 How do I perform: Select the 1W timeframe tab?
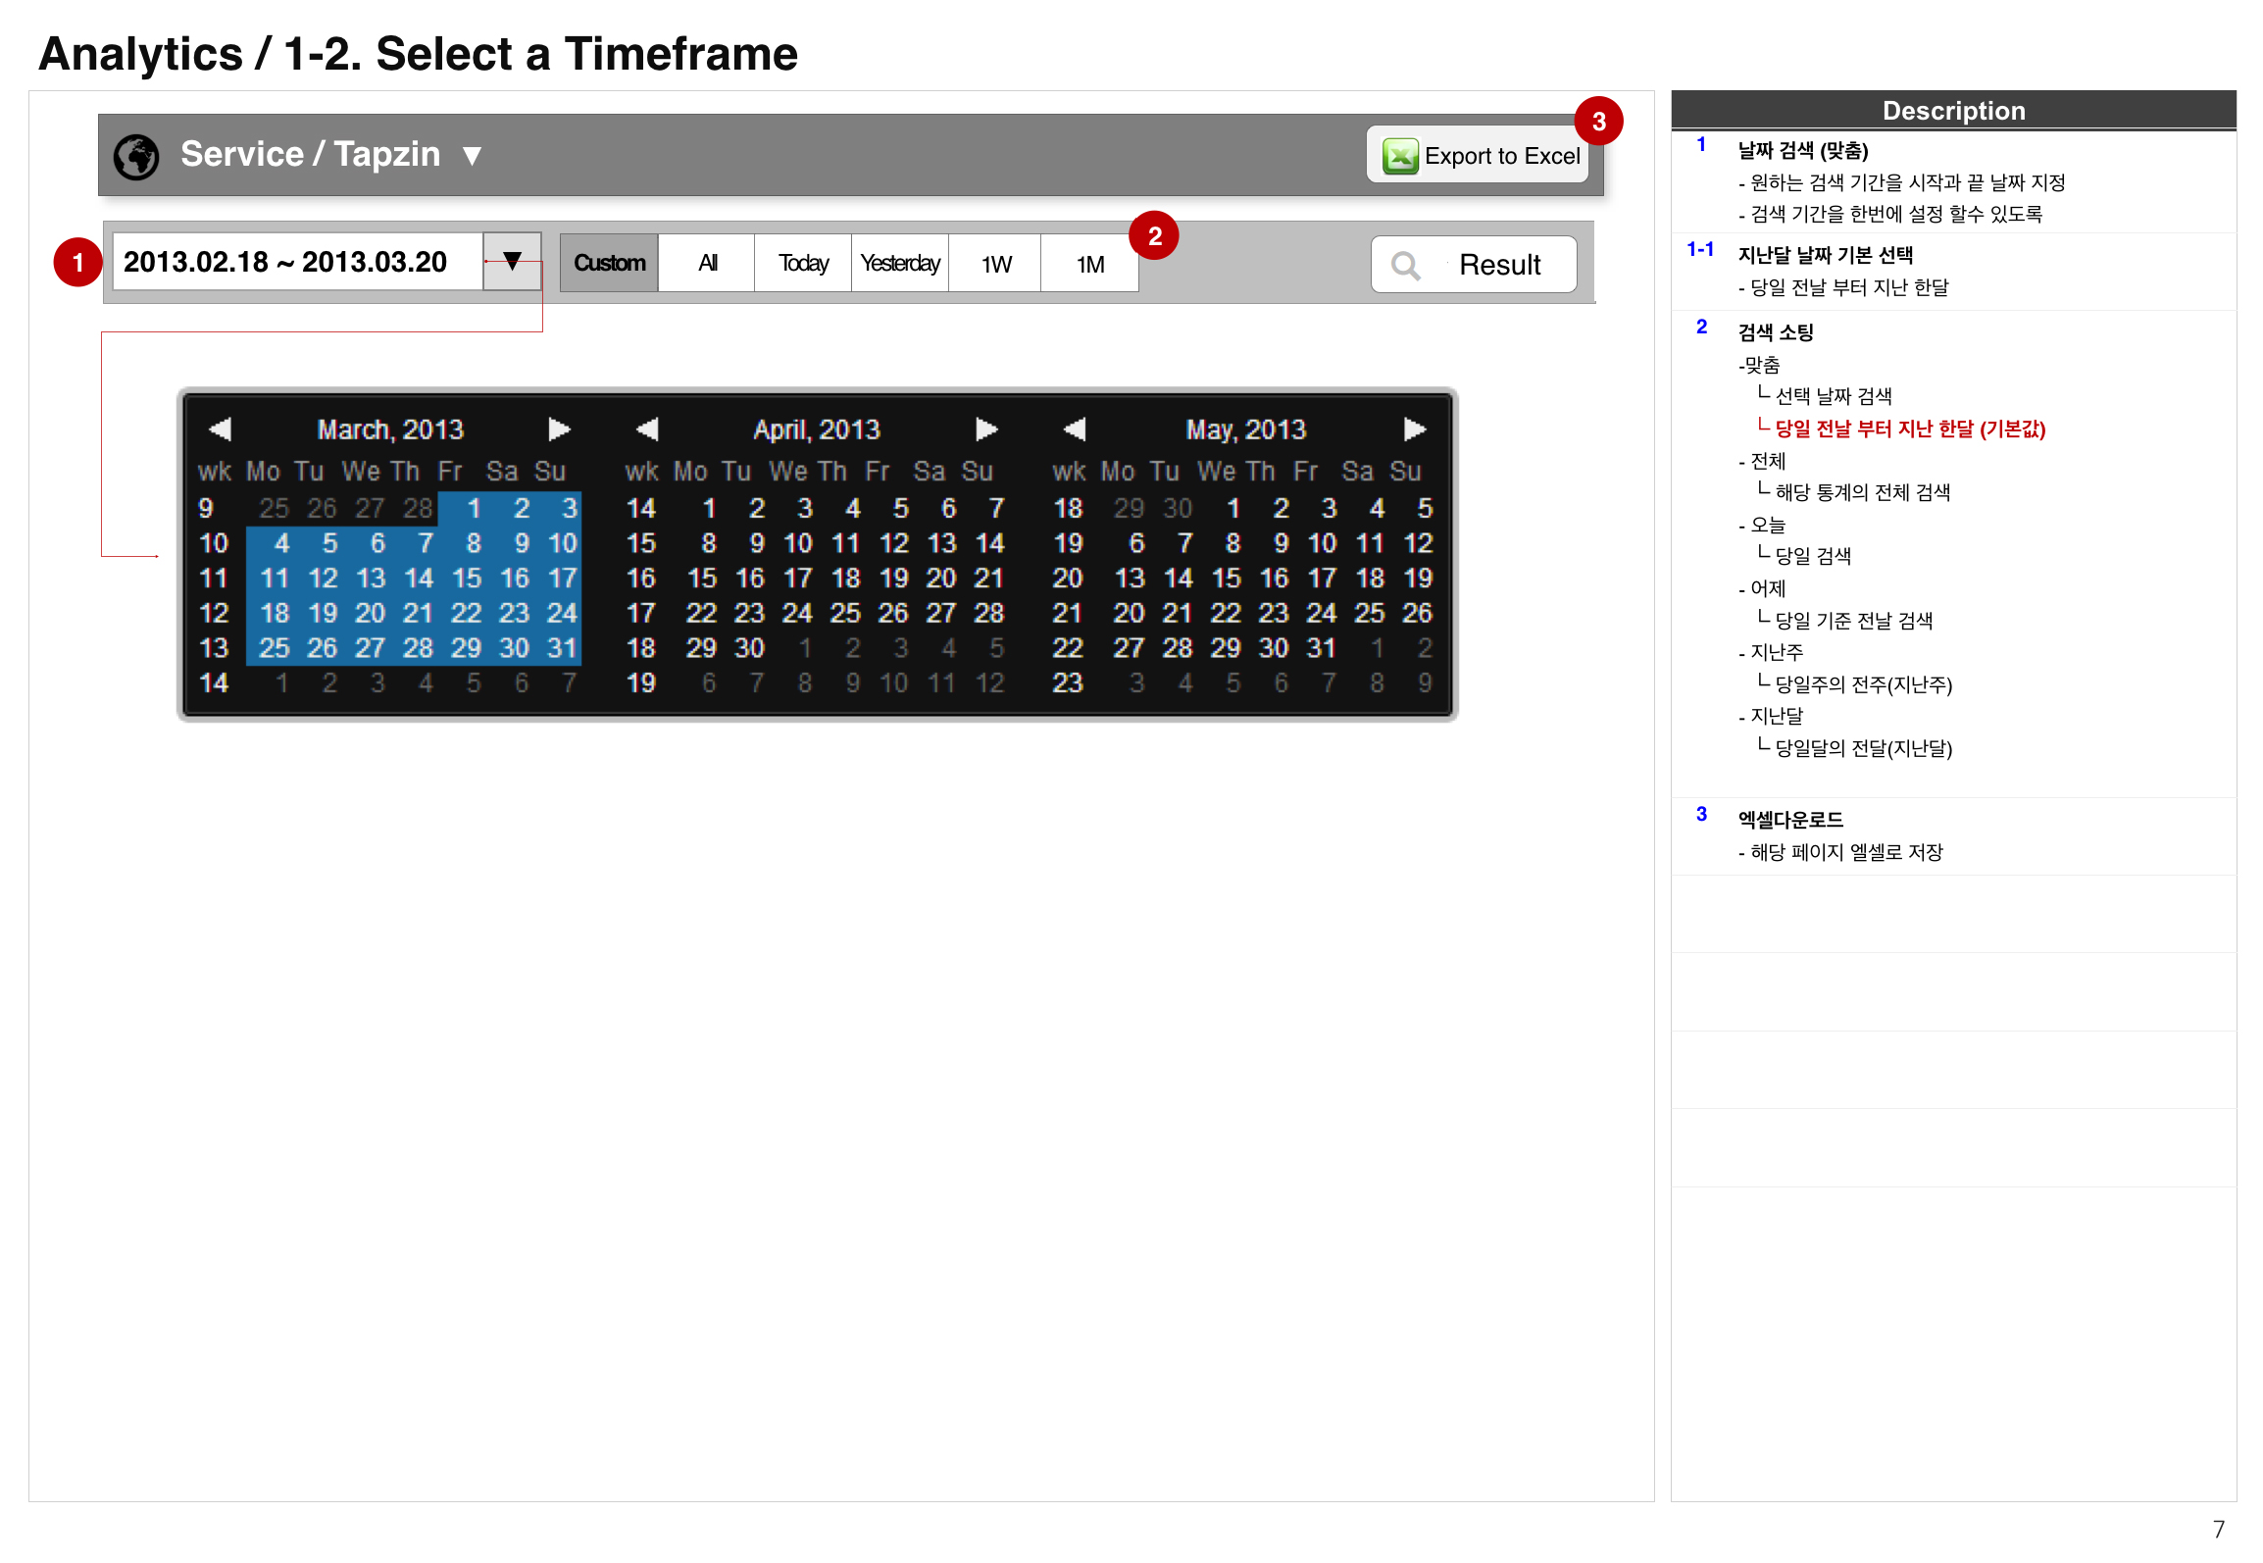(995, 263)
